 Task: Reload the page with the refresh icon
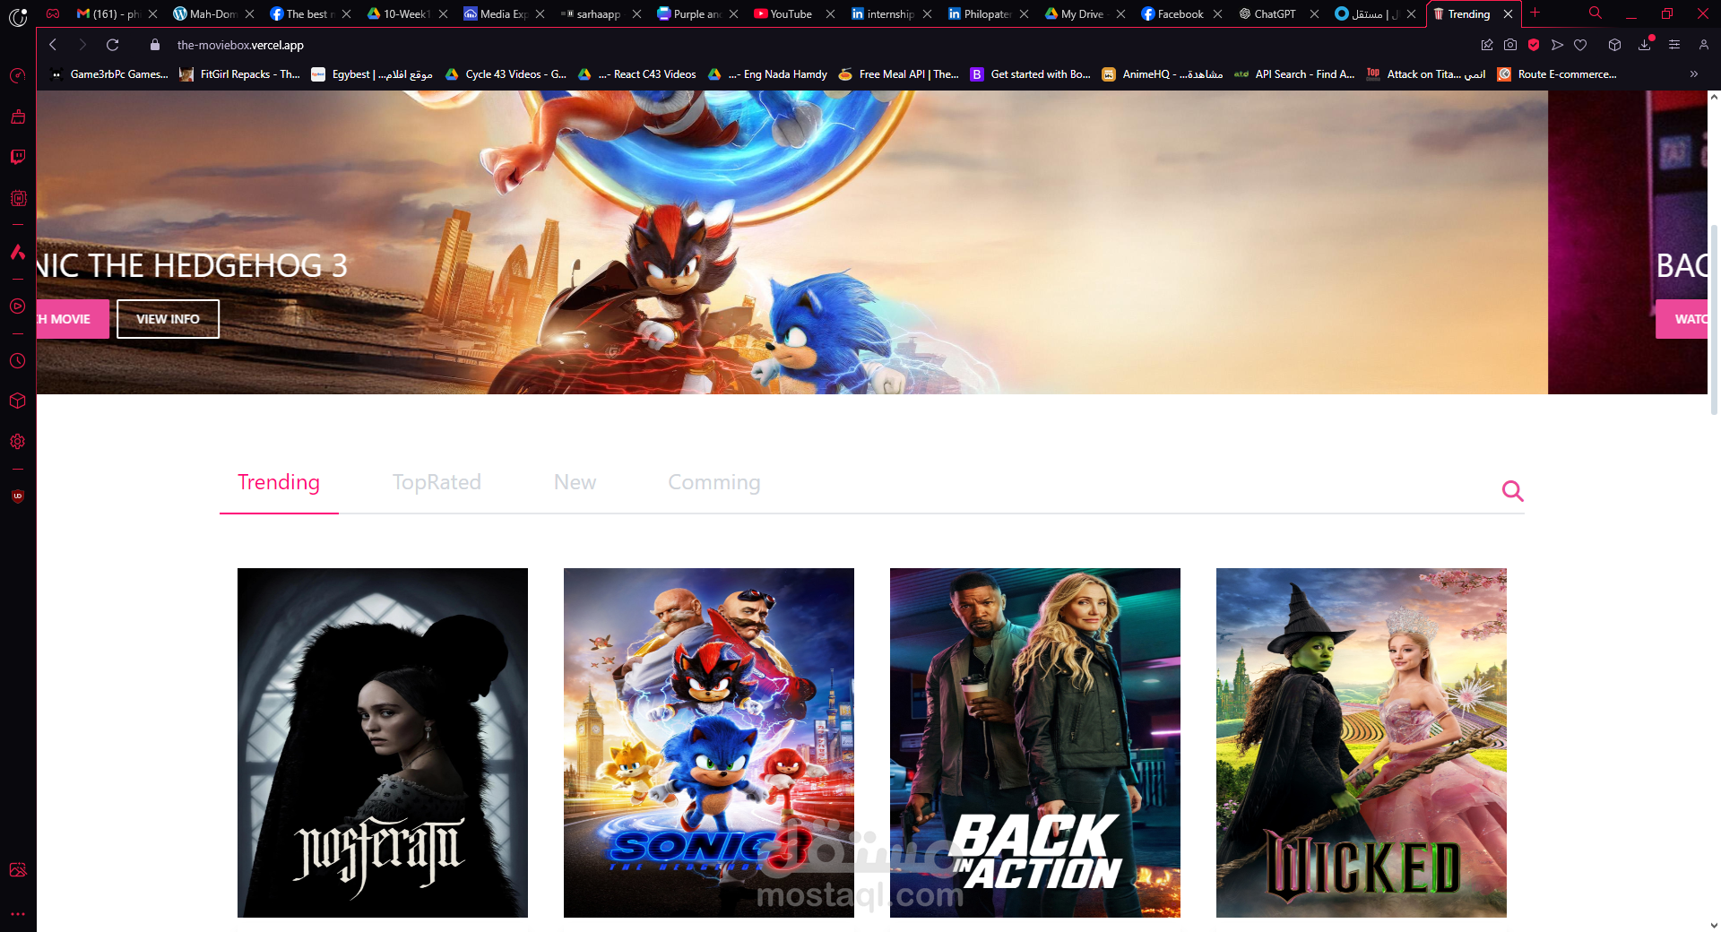click(x=112, y=45)
